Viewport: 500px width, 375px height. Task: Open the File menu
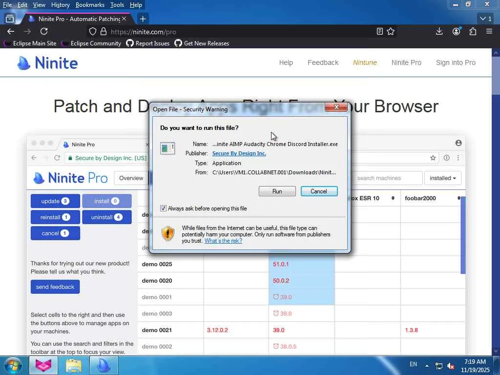[7, 5]
